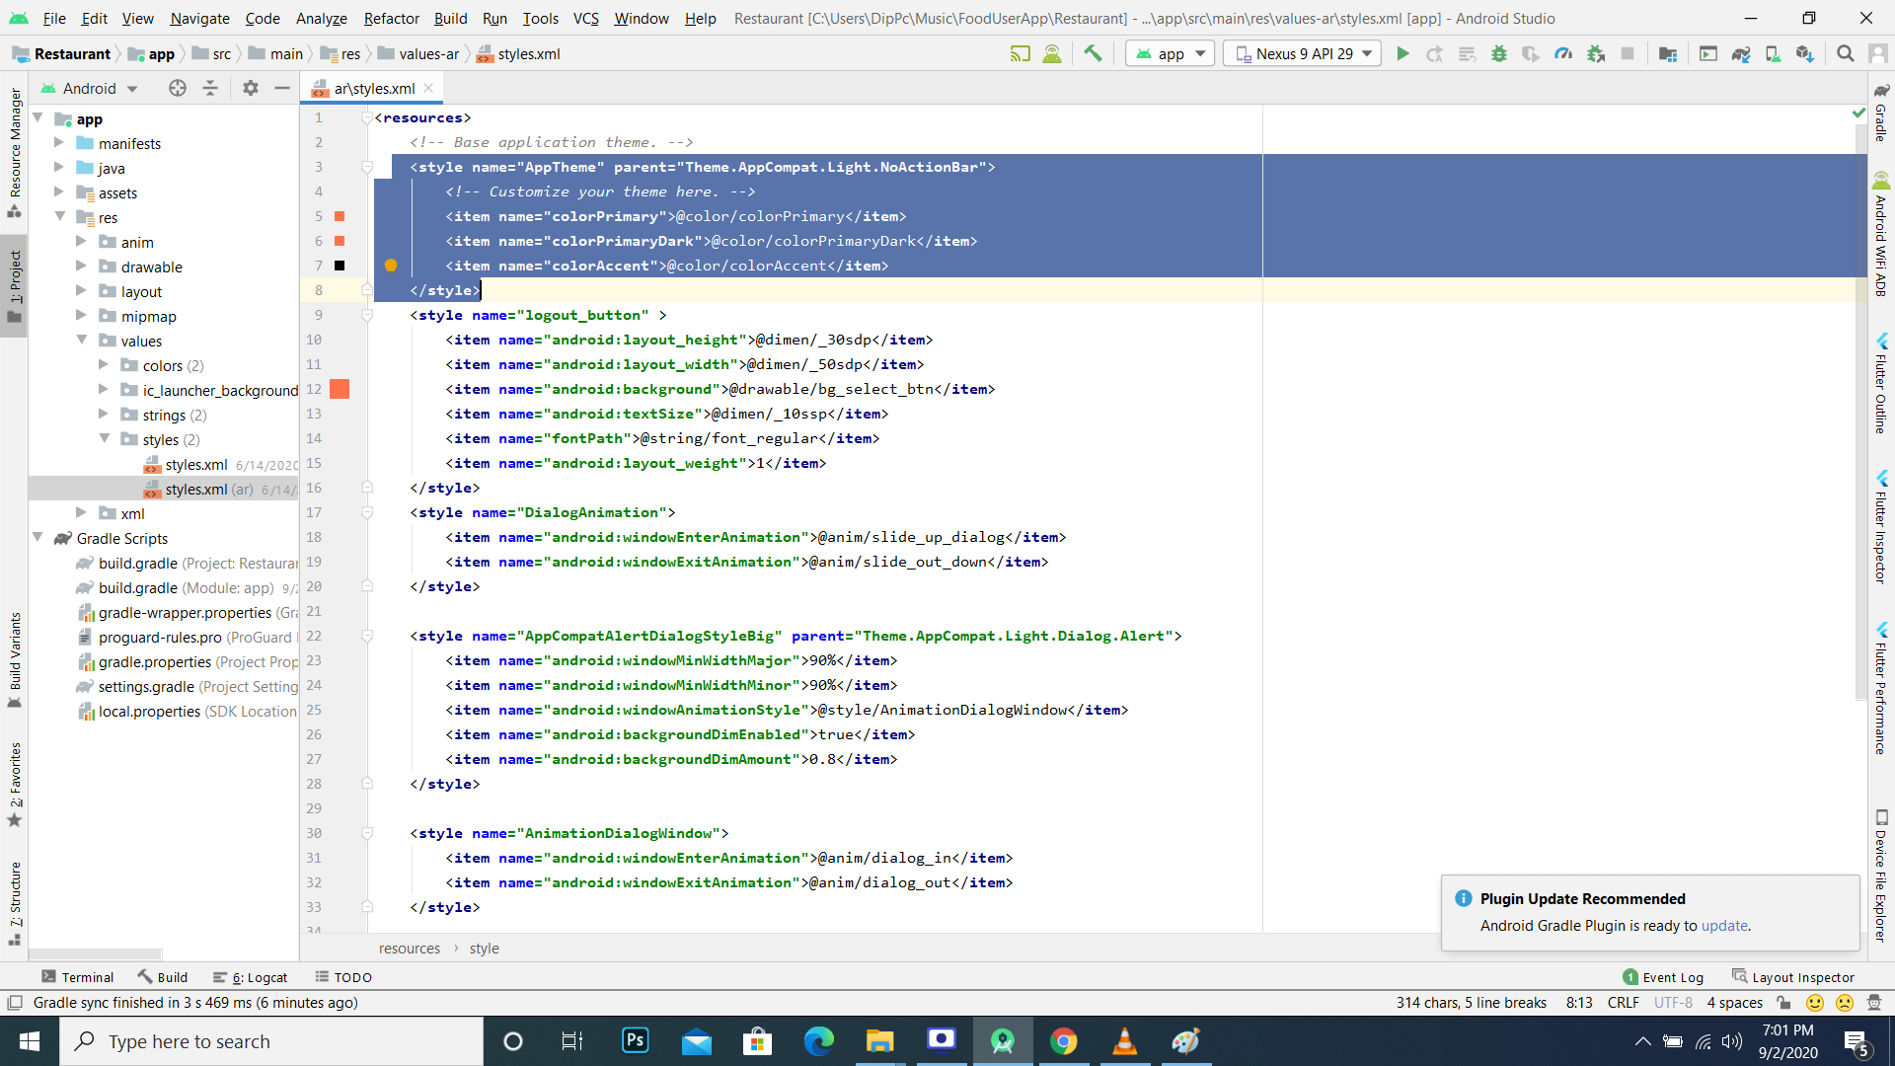Open the Profiler gauge icon
Viewport: 1895px width, 1066px height.
1563,54
